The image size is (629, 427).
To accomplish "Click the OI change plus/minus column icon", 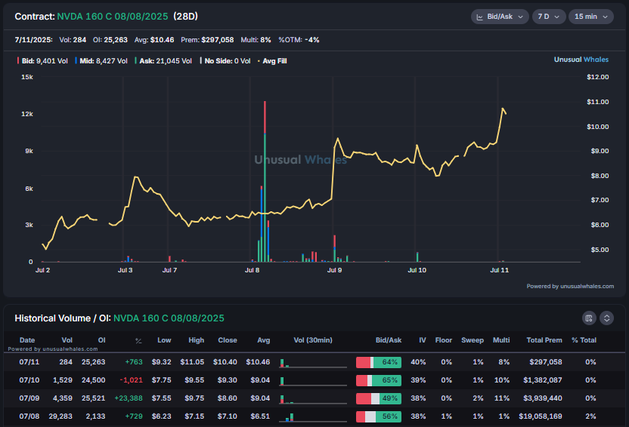I will (x=138, y=340).
